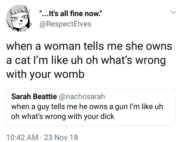Image resolution: width=182 pixels, height=142 pixels.
Task: Click the phrase "with your" in the main tweet
Action: click(29, 74)
